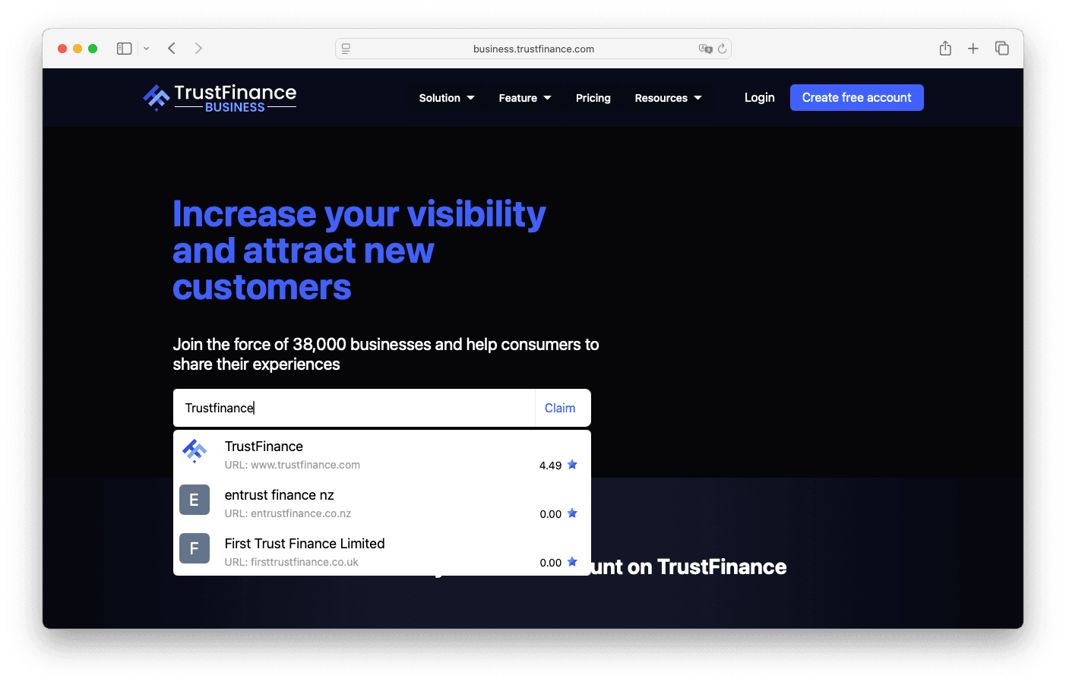Show the tab overview
Image resolution: width=1066 pixels, height=685 pixels.
pos(1002,49)
